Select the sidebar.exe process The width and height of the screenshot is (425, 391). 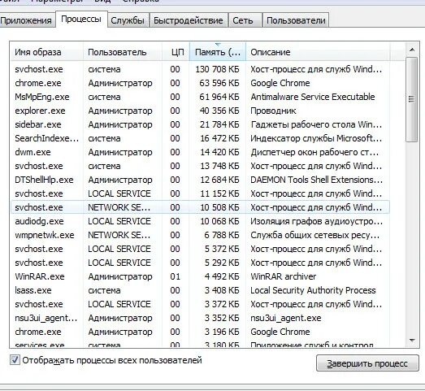(x=200, y=124)
